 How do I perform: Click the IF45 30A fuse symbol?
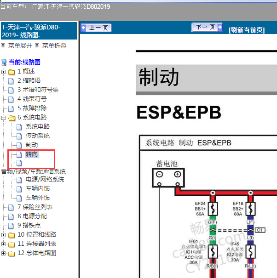(251, 252)
